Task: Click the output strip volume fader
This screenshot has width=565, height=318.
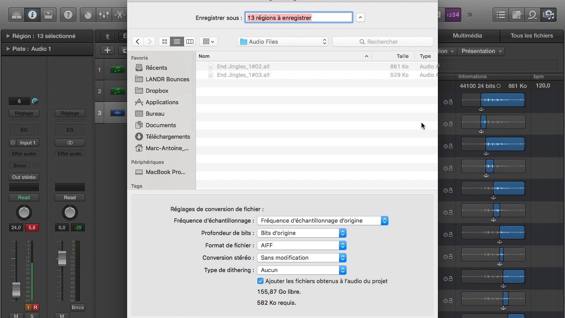Action: click(62, 258)
